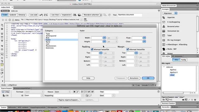The width and height of the screenshot is (199, 112).
Task: Select the #gallery li CSS rule
Action: click(x=174, y=72)
